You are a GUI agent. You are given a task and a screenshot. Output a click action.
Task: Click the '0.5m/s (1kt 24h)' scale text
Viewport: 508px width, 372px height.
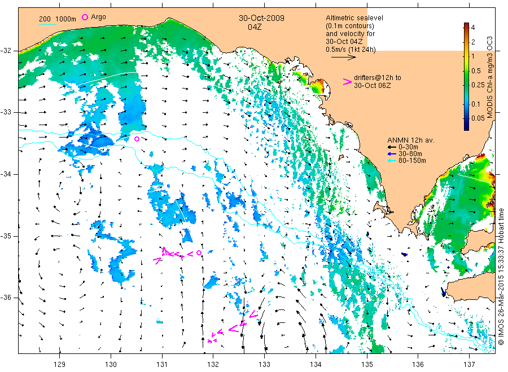[351, 50]
